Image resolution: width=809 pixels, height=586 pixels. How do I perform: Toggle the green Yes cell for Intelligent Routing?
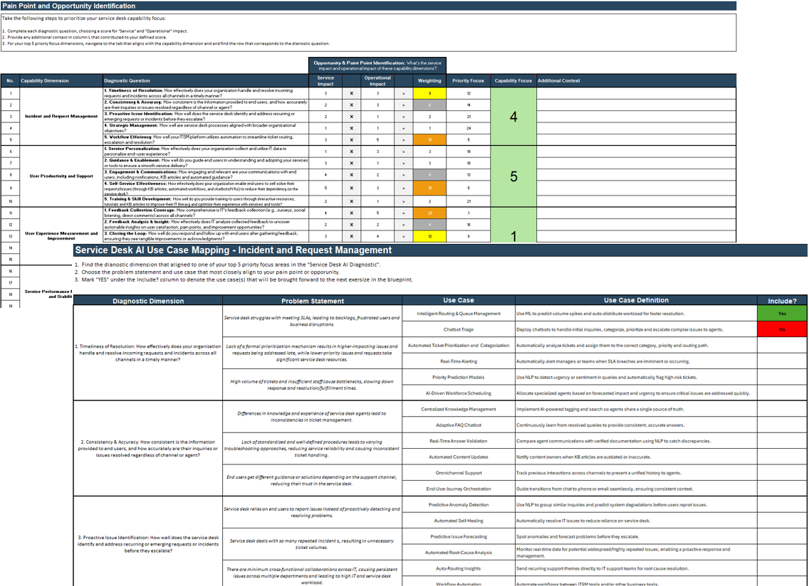pos(781,313)
